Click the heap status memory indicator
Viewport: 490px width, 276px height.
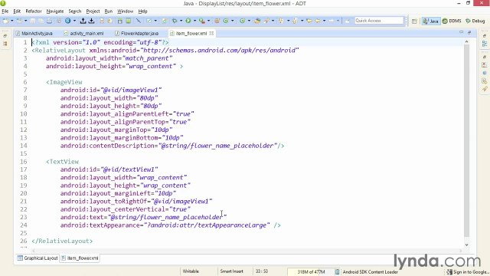coord(311,272)
